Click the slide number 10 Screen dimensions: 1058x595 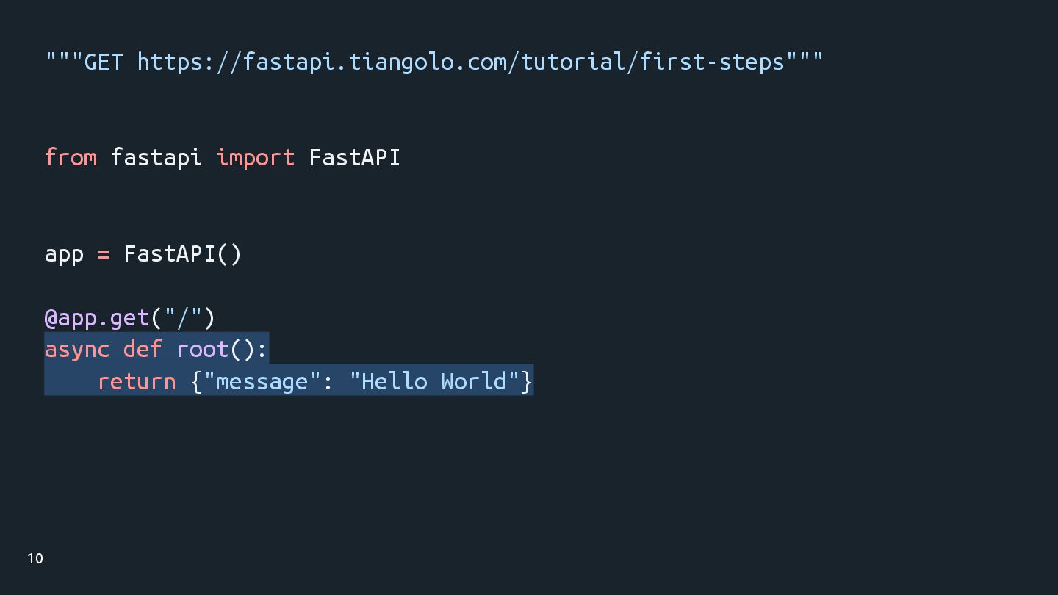(x=35, y=559)
